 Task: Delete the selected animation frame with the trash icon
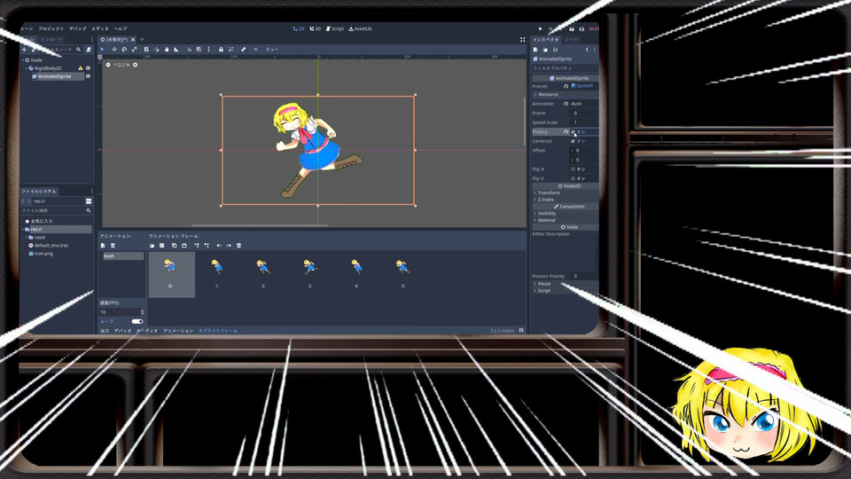238,245
